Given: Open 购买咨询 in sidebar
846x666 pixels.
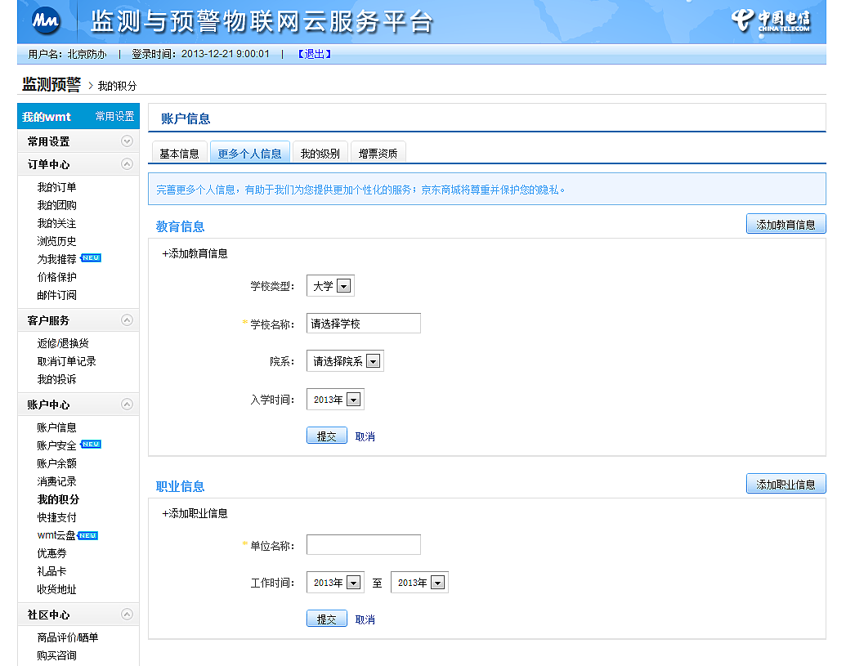Looking at the screenshot, I should click(56, 655).
